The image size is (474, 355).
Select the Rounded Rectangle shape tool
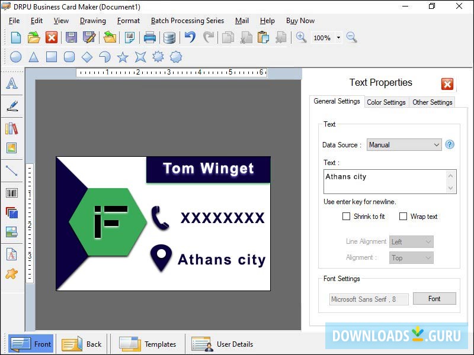pos(69,57)
